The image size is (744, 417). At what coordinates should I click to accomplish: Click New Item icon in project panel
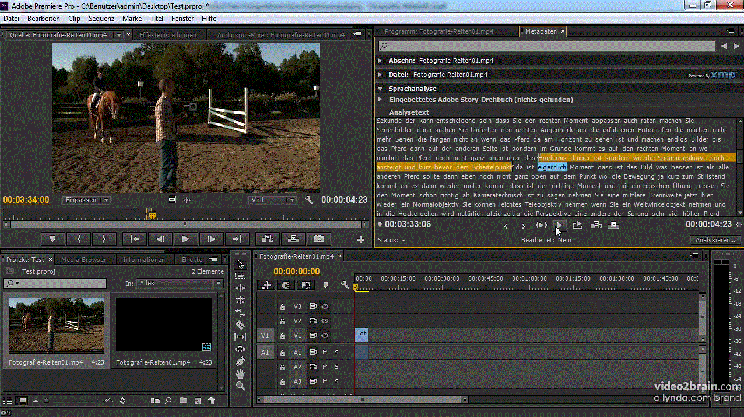198,401
